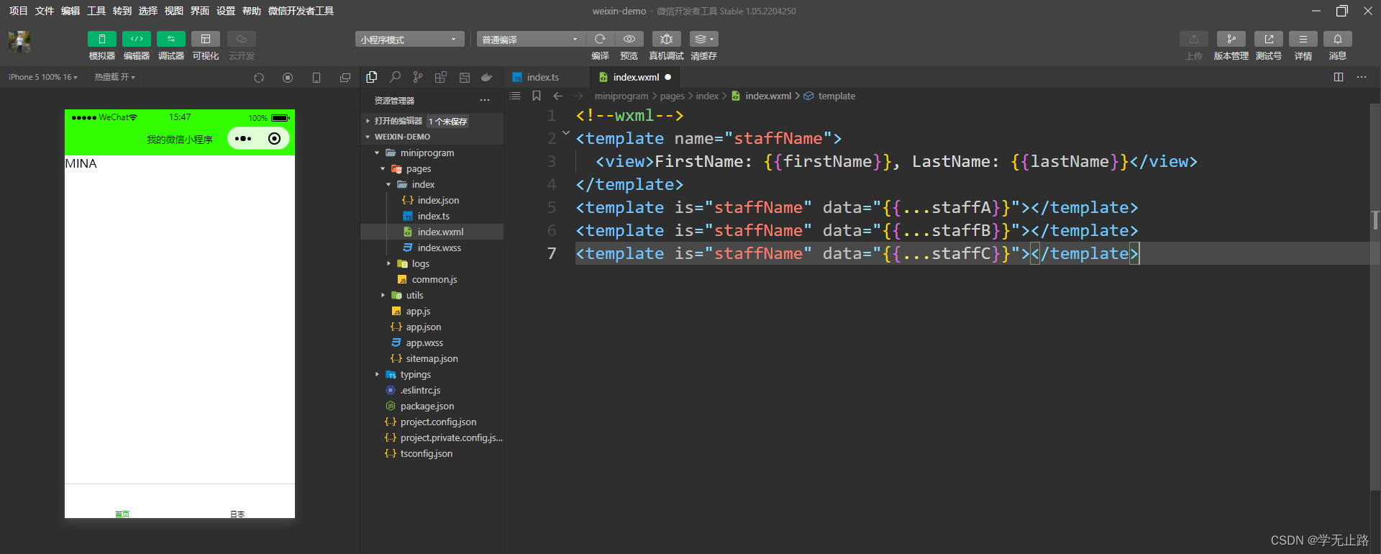Switch to the index.wxml tab
The image size is (1381, 554).
(636, 77)
